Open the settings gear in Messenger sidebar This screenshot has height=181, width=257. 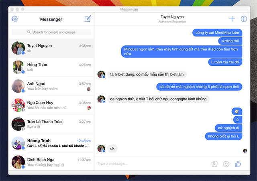tap(14, 19)
